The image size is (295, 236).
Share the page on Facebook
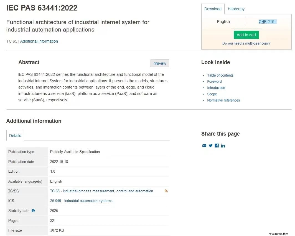click(217, 146)
